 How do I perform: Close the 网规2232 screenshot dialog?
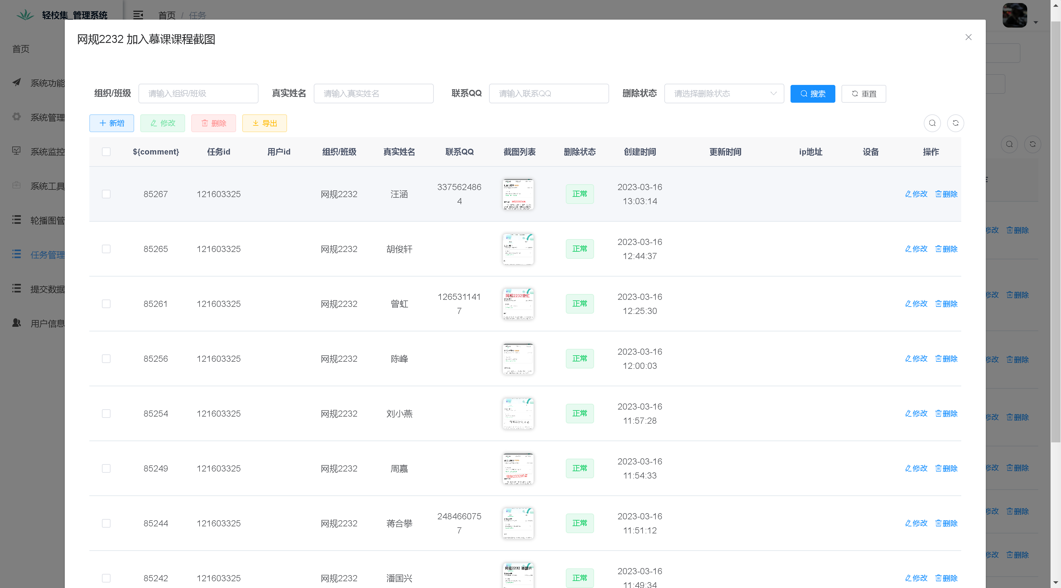point(968,37)
